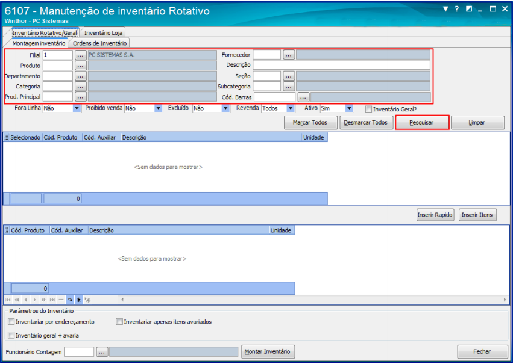Focus the Descrição text field
This screenshot has height=364, width=513.
point(342,65)
